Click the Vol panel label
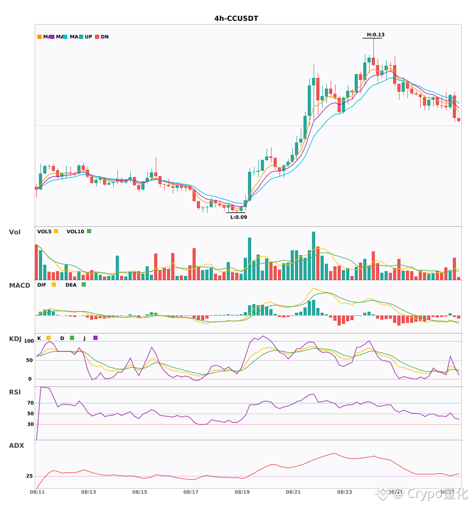The width and height of the screenshot is (472, 507). coord(14,232)
